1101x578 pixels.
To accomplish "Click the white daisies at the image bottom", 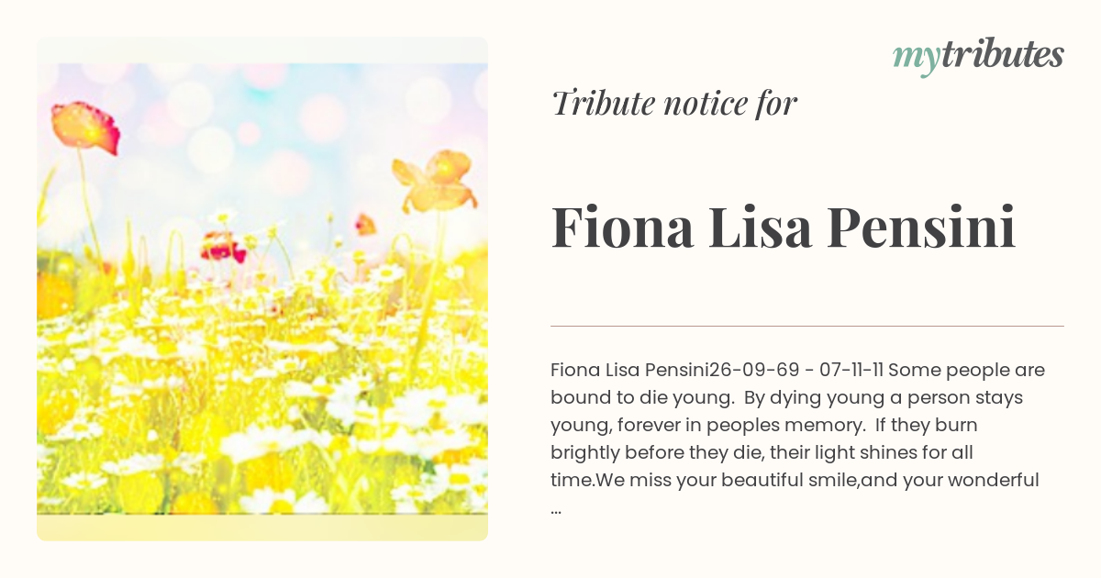I will 275,459.
